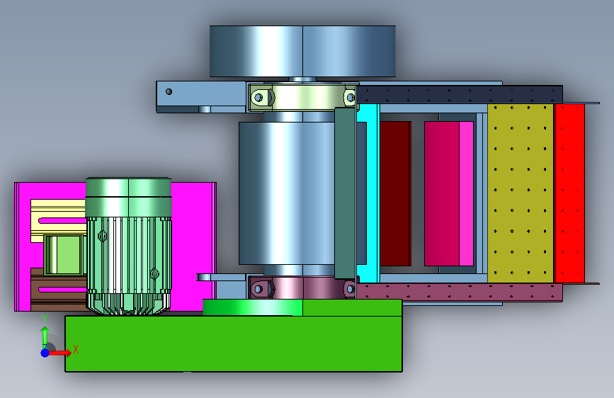Image resolution: width=614 pixels, height=398 pixels.
Task: Select the dark navy perforated top strip
Action: [x=460, y=94]
